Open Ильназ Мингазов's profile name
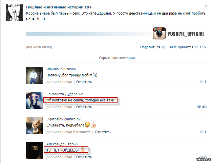Screen dimensions: 213x163 [61, 69]
